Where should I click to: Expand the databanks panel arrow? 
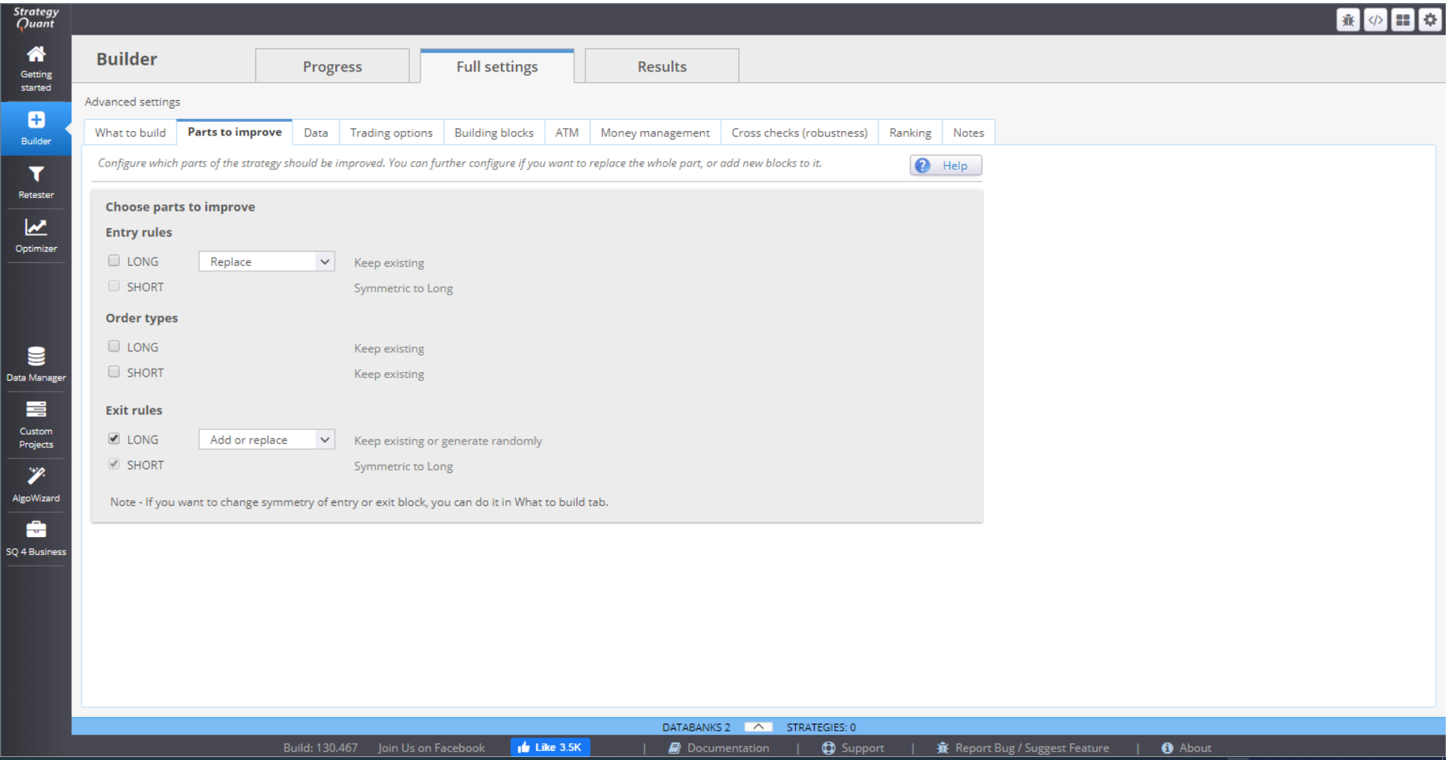pyautogui.click(x=758, y=727)
